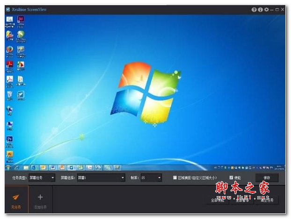Click the red Adobe Acrobat desktop icon
The width and height of the screenshot is (291, 219).
point(10,64)
